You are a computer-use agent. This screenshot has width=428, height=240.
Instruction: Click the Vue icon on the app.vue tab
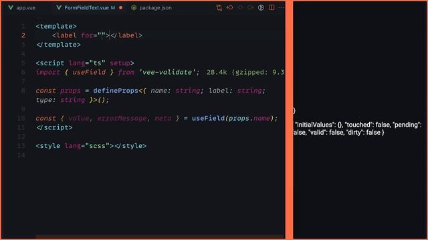click(11, 7)
